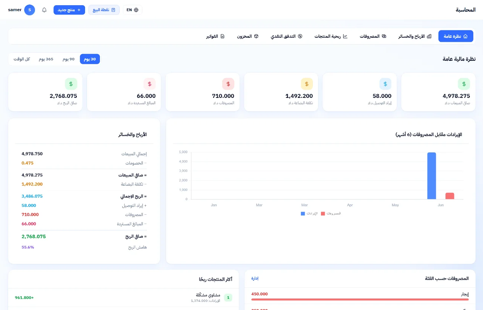This screenshot has width=483, height=310.
Task: Click the invoice icon beside الفواتير tab
Action: [223, 36]
